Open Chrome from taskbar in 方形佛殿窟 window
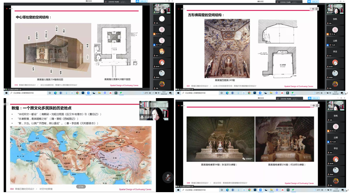The image size is (349, 194). pyautogui.click(x=249, y=93)
